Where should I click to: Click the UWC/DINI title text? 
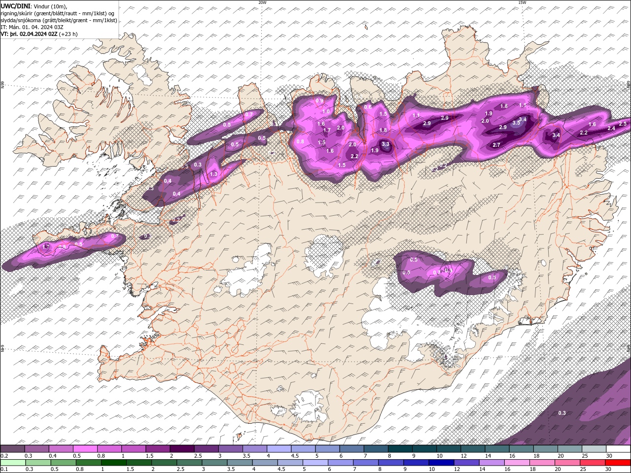coord(16,6)
